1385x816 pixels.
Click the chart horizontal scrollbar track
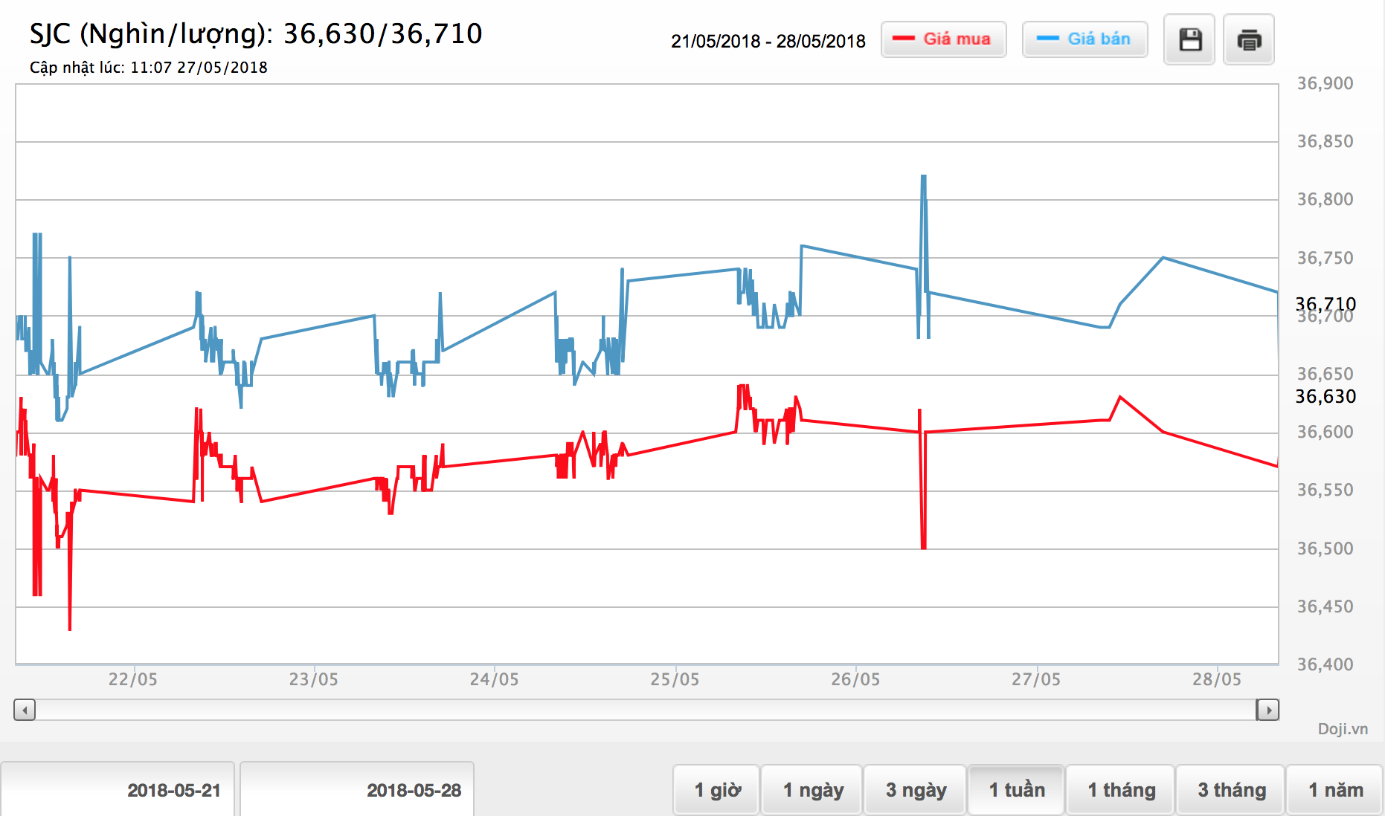click(x=646, y=710)
